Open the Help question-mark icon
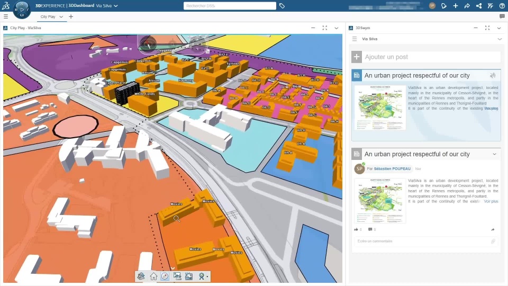 (x=502, y=6)
